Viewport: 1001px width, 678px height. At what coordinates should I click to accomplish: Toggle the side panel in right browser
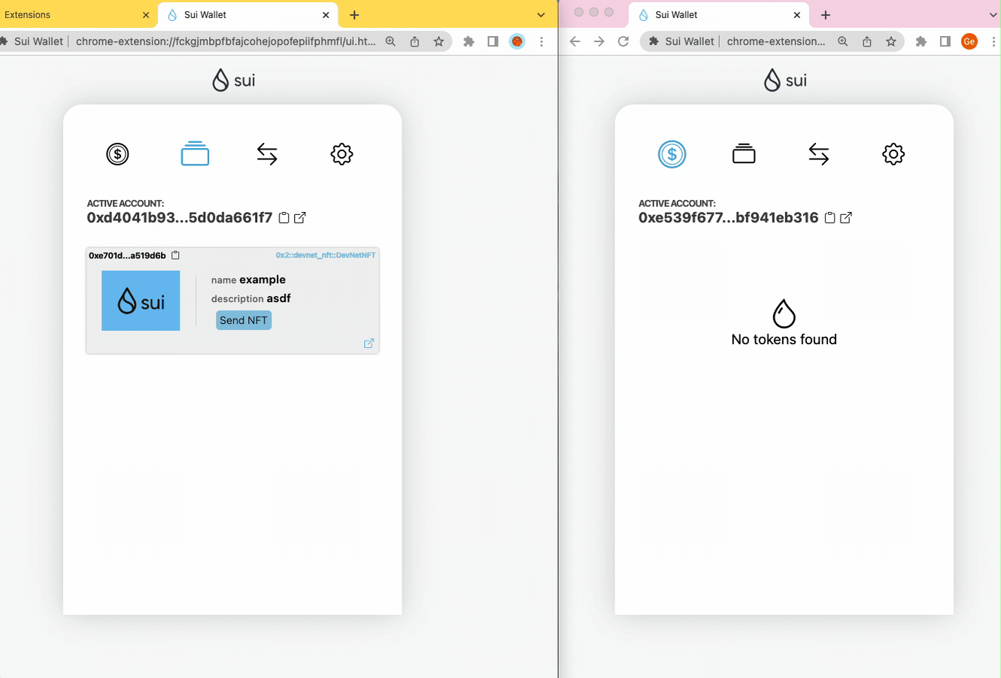click(945, 41)
